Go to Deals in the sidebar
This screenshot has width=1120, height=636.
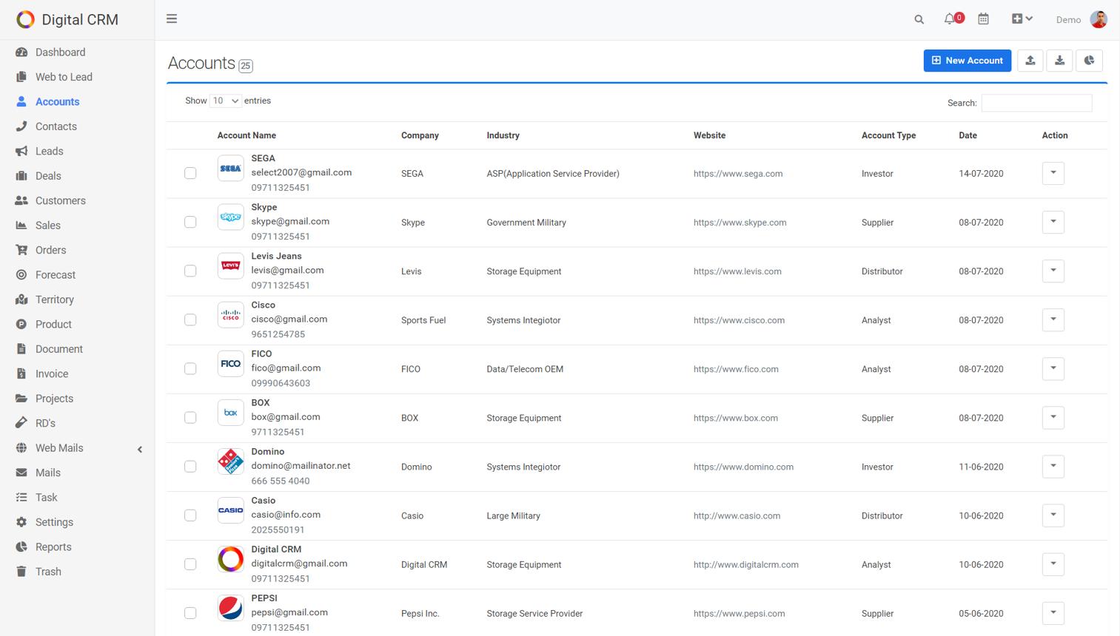pos(48,176)
